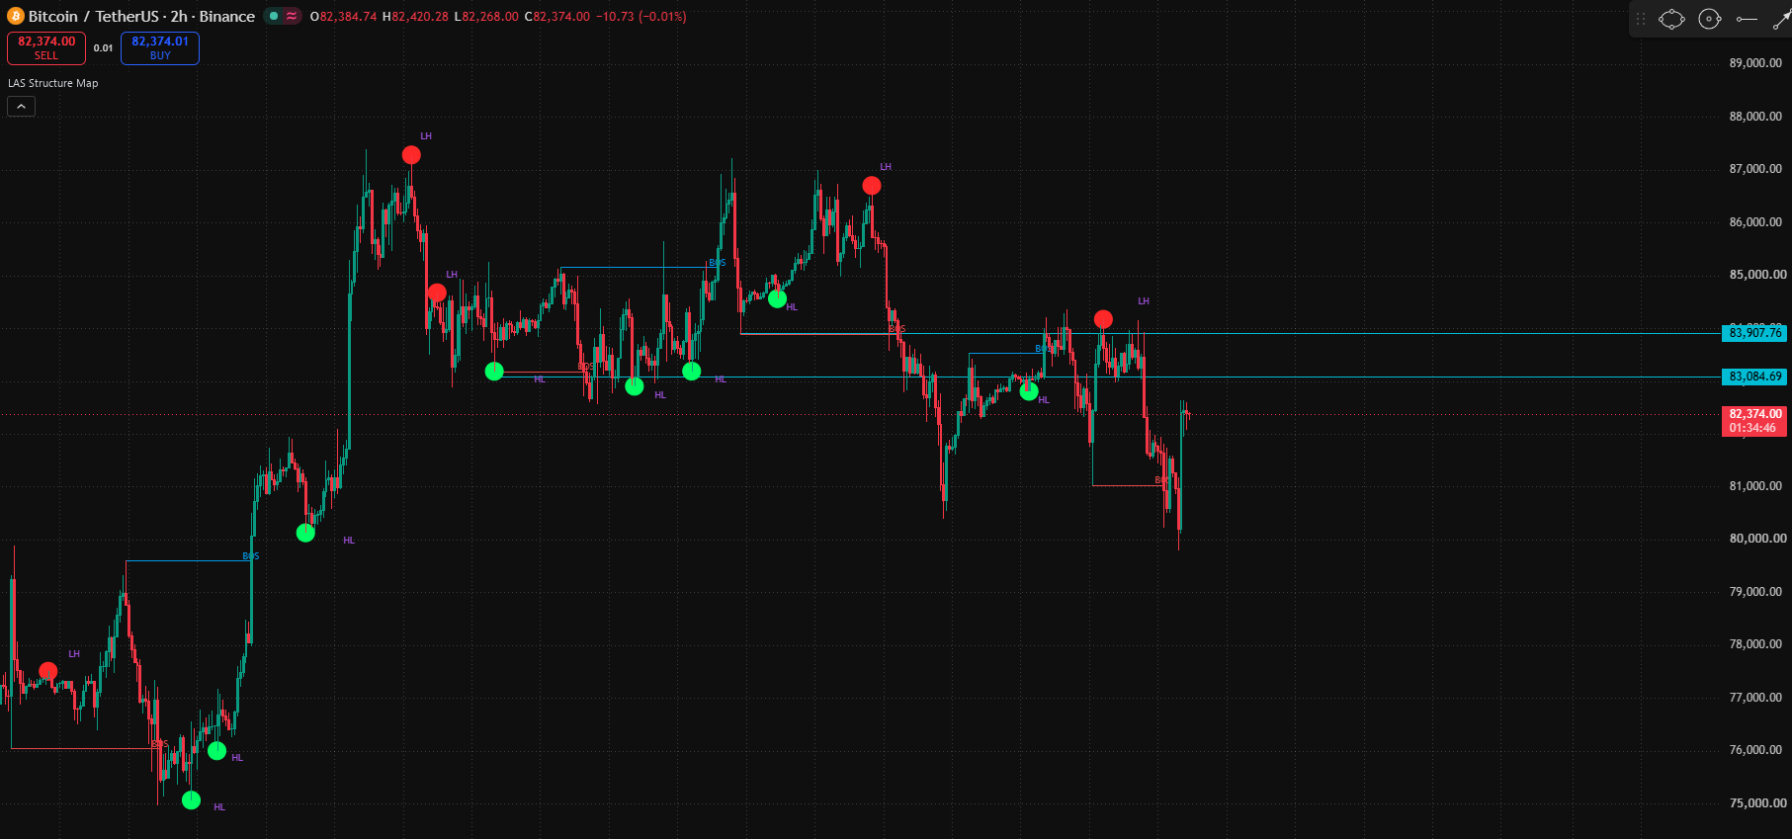Click the low value L82,268.00
The image size is (1792, 839).
pyautogui.click(x=486, y=17)
